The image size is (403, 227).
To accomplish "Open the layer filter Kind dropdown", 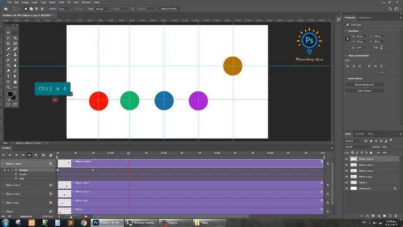I will point(353,141).
